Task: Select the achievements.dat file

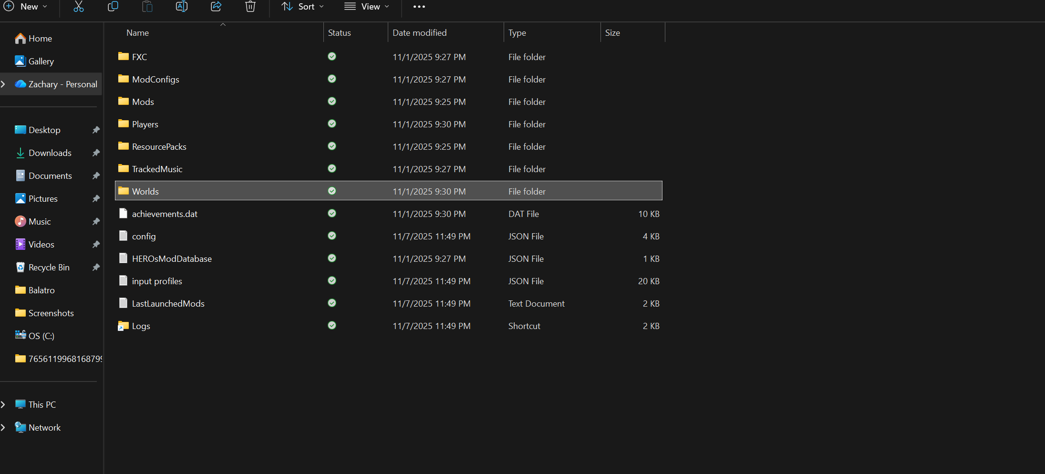Action: (389, 214)
